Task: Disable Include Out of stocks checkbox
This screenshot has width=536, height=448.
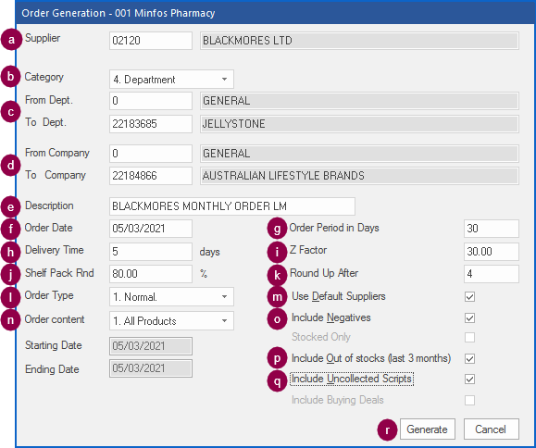Action: point(469,359)
